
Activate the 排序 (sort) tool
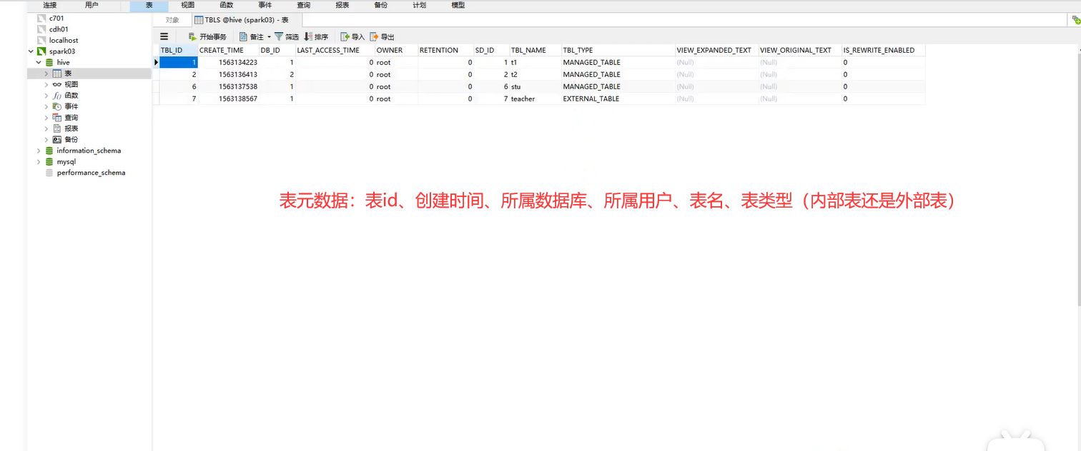point(317,36)
